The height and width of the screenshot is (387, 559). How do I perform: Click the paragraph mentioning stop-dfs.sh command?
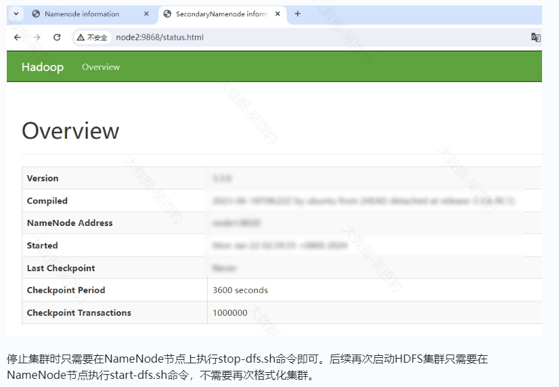click(247, 367)
